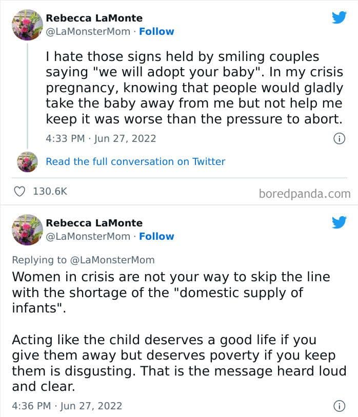The height and width of the screenshot is (417, 358).
Task: Open the Rebecca LaMonte name in first tweet
Action: 94,18
